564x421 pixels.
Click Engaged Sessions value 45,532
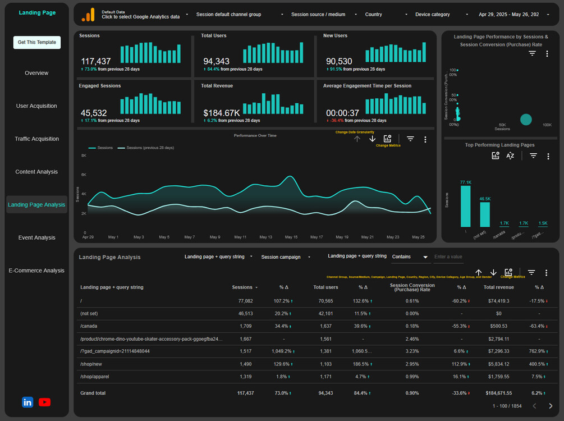coord(94,113)
